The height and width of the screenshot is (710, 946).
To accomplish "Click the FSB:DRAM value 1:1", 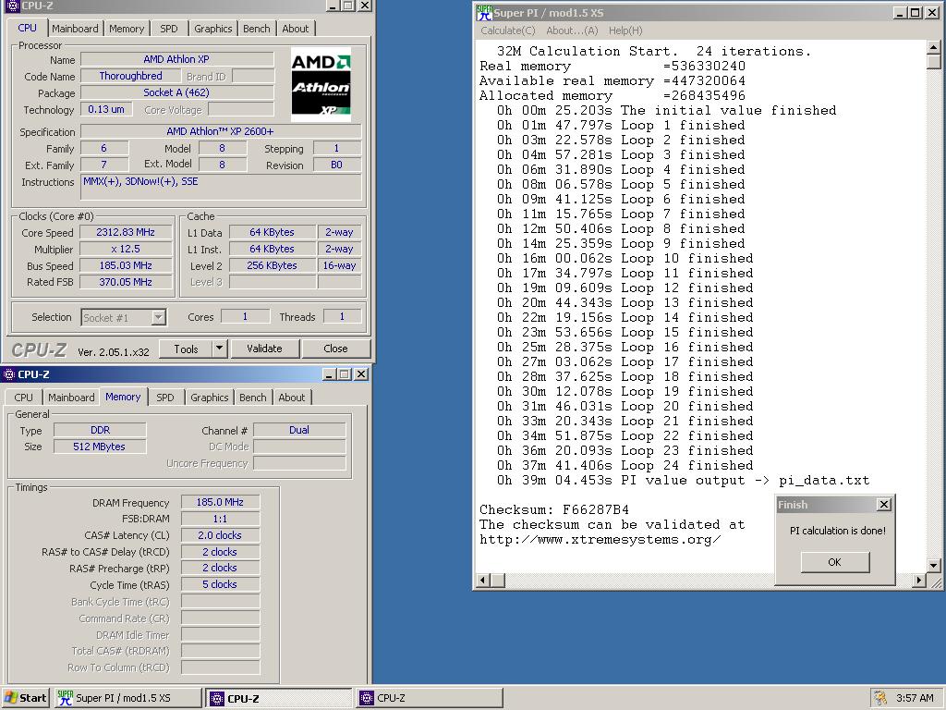I will [220, 519].
